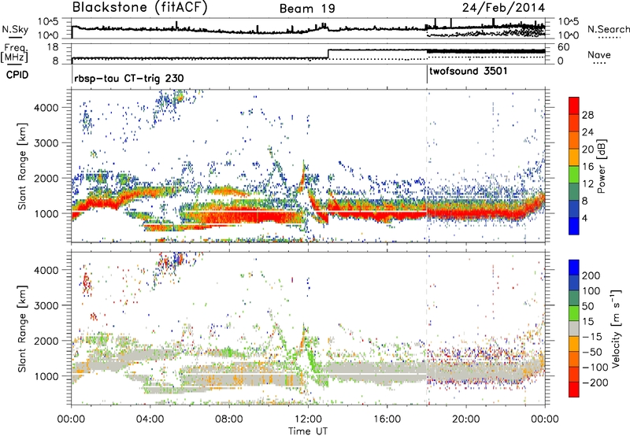Click the 'Velocity [m s-1]' colorbar title
This screenshot has width=630, height=436.
[615, 329]
